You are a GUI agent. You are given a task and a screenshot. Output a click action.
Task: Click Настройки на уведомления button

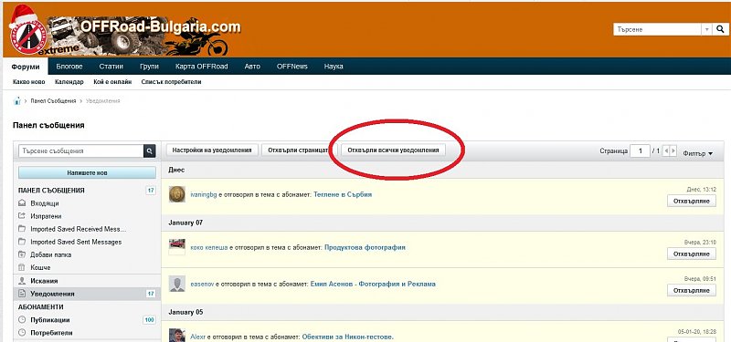pos(212,150)
